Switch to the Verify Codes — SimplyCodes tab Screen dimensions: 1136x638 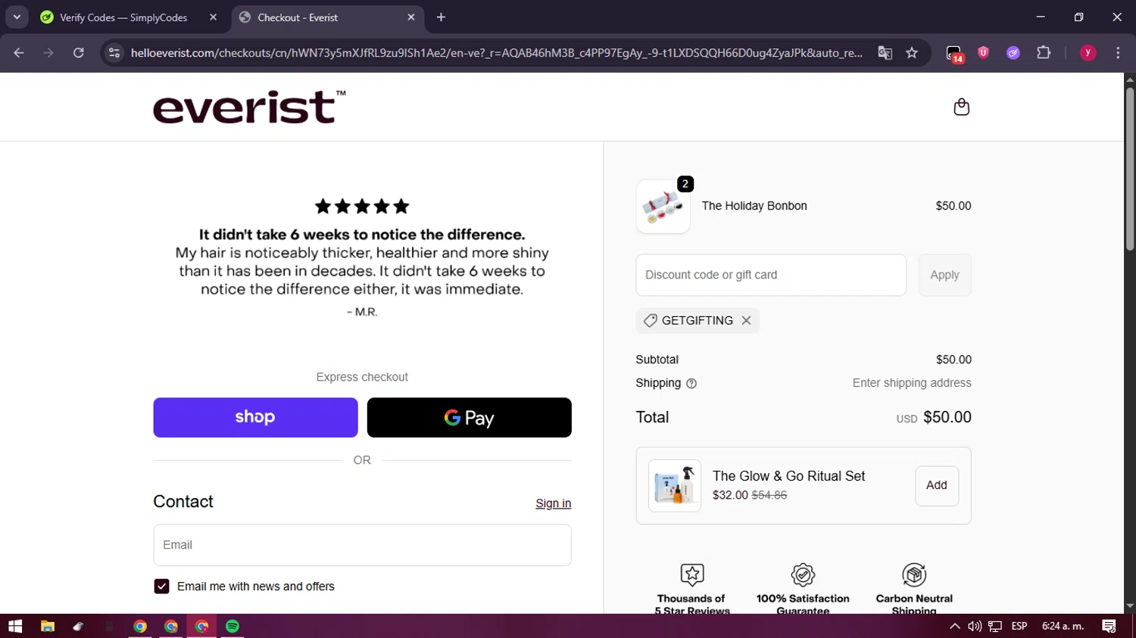click(x=123, y=17)
